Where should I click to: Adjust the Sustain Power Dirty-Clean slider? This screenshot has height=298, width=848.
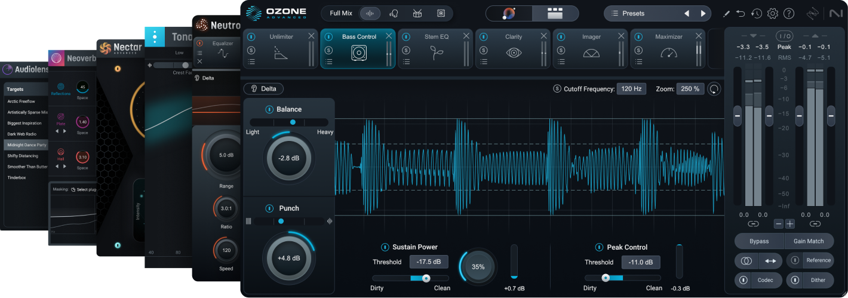click(x=410, y=278)
